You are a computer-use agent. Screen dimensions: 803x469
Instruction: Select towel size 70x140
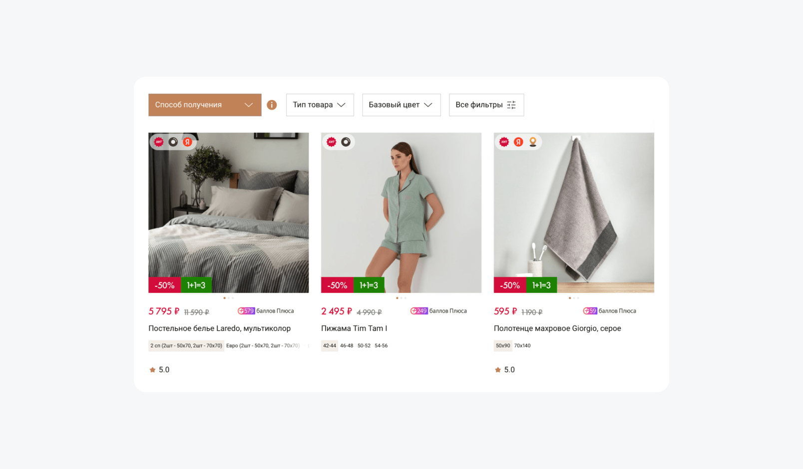click(x=522, y=346)
